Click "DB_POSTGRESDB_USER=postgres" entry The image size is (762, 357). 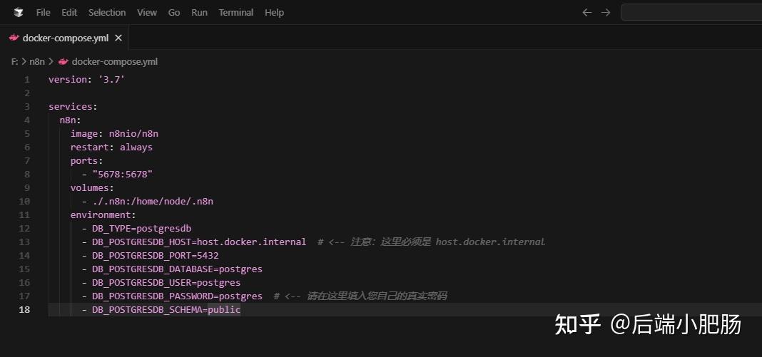click(x=166, y=282)
